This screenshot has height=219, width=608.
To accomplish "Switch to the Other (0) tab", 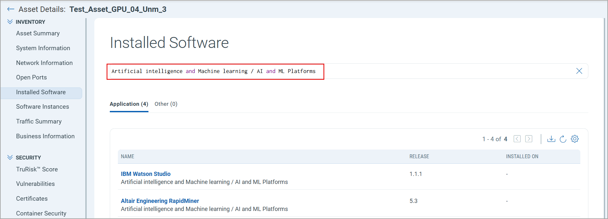I will pyautogui.click(x=166, y=104).
